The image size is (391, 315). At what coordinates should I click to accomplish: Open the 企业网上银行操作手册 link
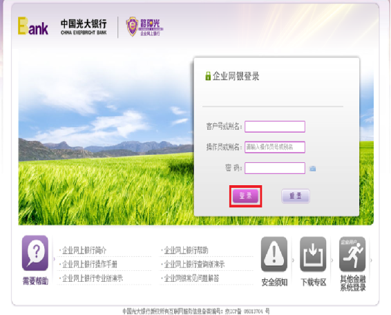(x=90, y=264)
